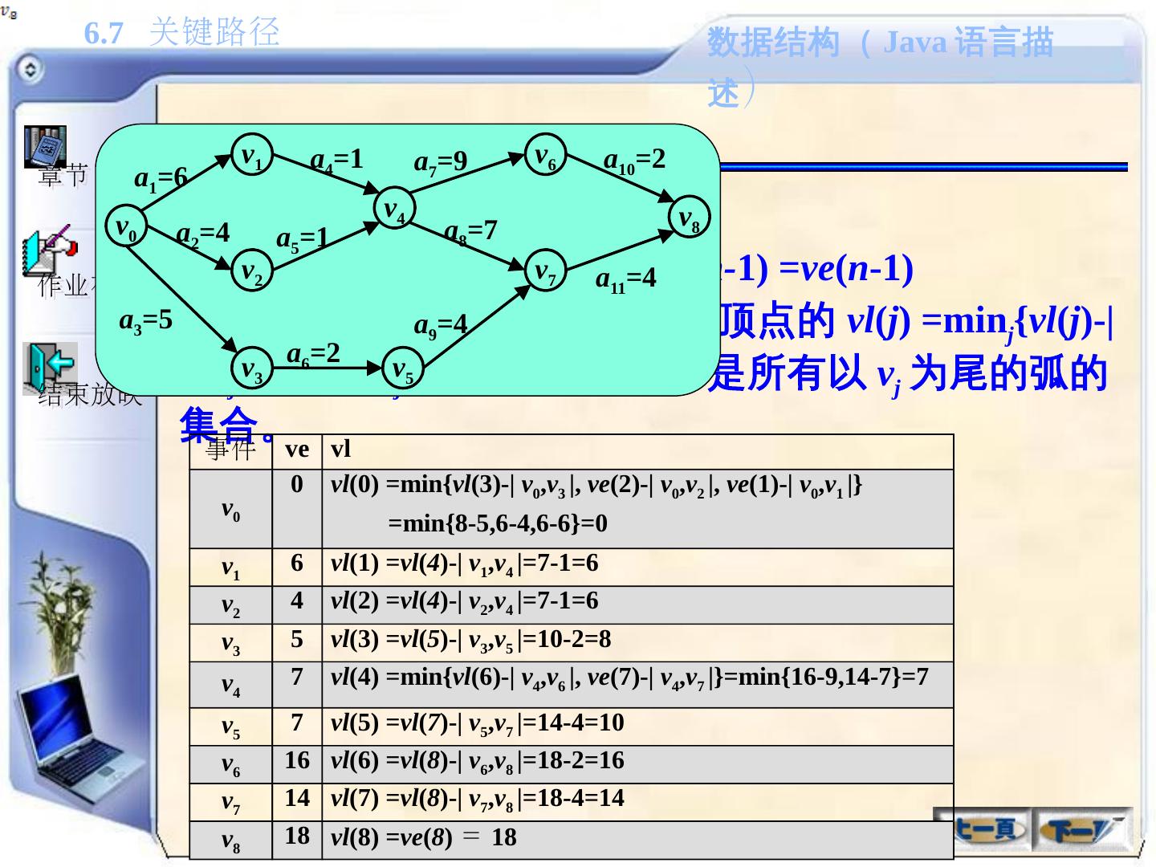Click the slide title 6.7 关键路径
The height and width of the screenshot is (867, 1156).
coord(182,33)
